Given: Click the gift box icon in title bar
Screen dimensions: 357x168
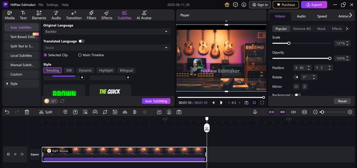Looking at the screenshot, I should 227,4.
